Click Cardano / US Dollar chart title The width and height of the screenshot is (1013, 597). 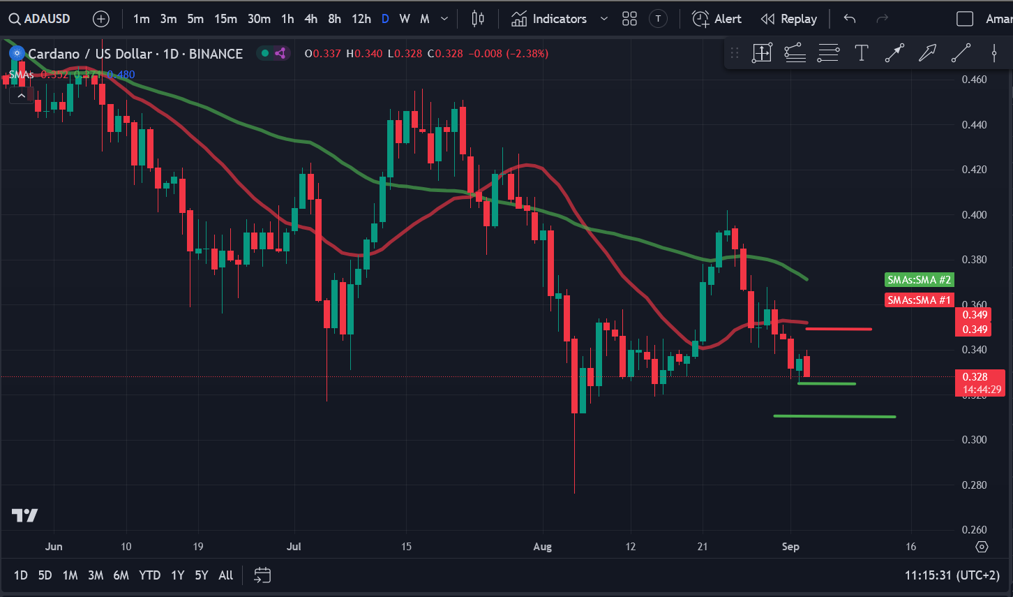135,54
